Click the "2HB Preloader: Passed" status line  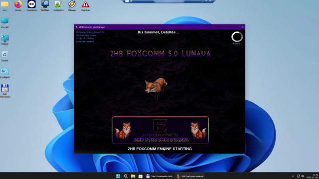click(86, 35)
